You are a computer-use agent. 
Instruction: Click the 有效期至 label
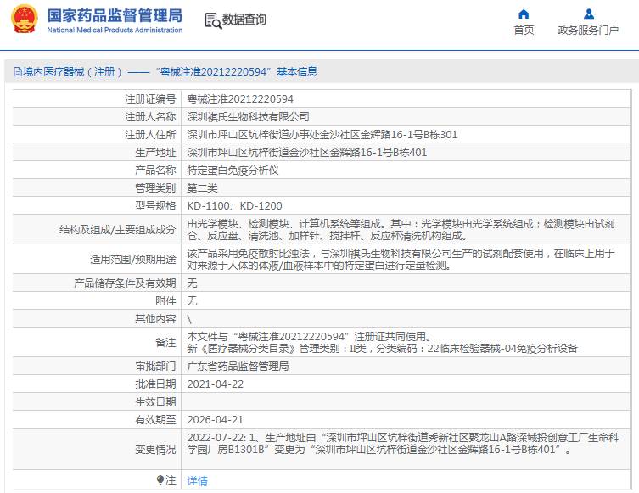pos(155,420)
